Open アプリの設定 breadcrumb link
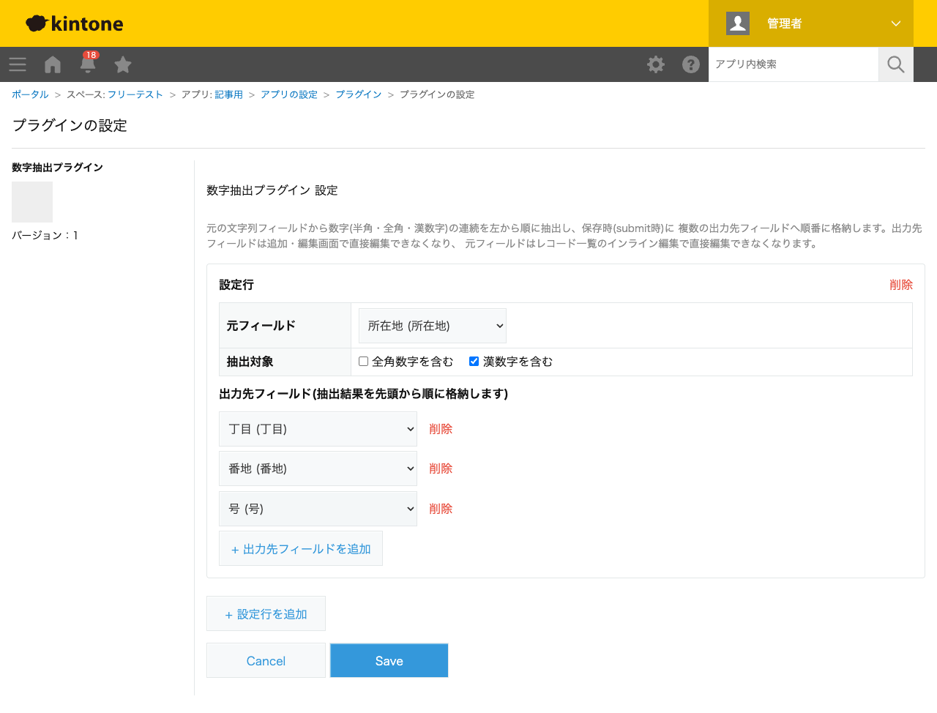Screen dimensions: 937x713 (289, 94)
